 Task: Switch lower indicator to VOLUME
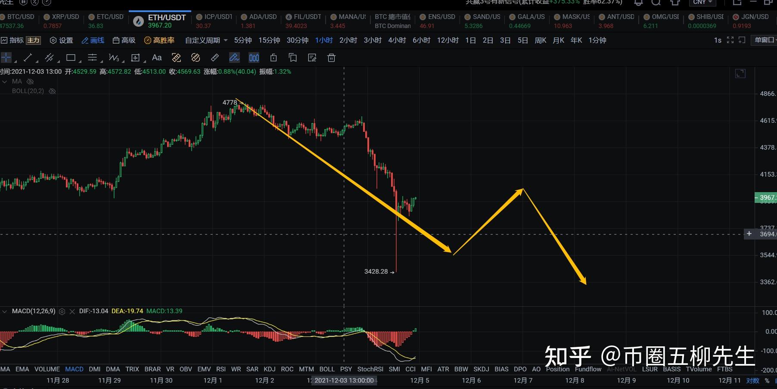click(x=47, y=369)
